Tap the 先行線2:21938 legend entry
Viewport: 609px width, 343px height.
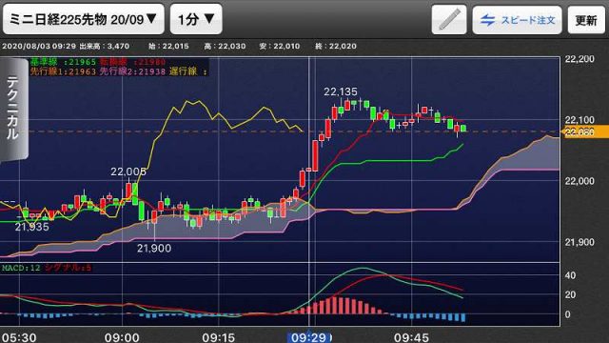133,71
